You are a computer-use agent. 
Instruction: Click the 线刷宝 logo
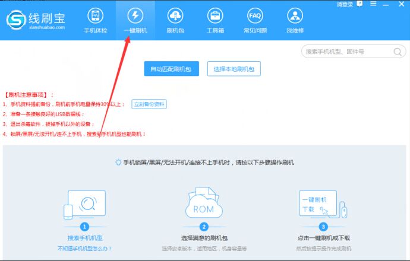coord(36,20)
